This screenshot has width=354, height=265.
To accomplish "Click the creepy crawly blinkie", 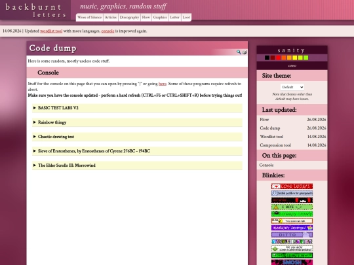I will (x=292, y=213).
